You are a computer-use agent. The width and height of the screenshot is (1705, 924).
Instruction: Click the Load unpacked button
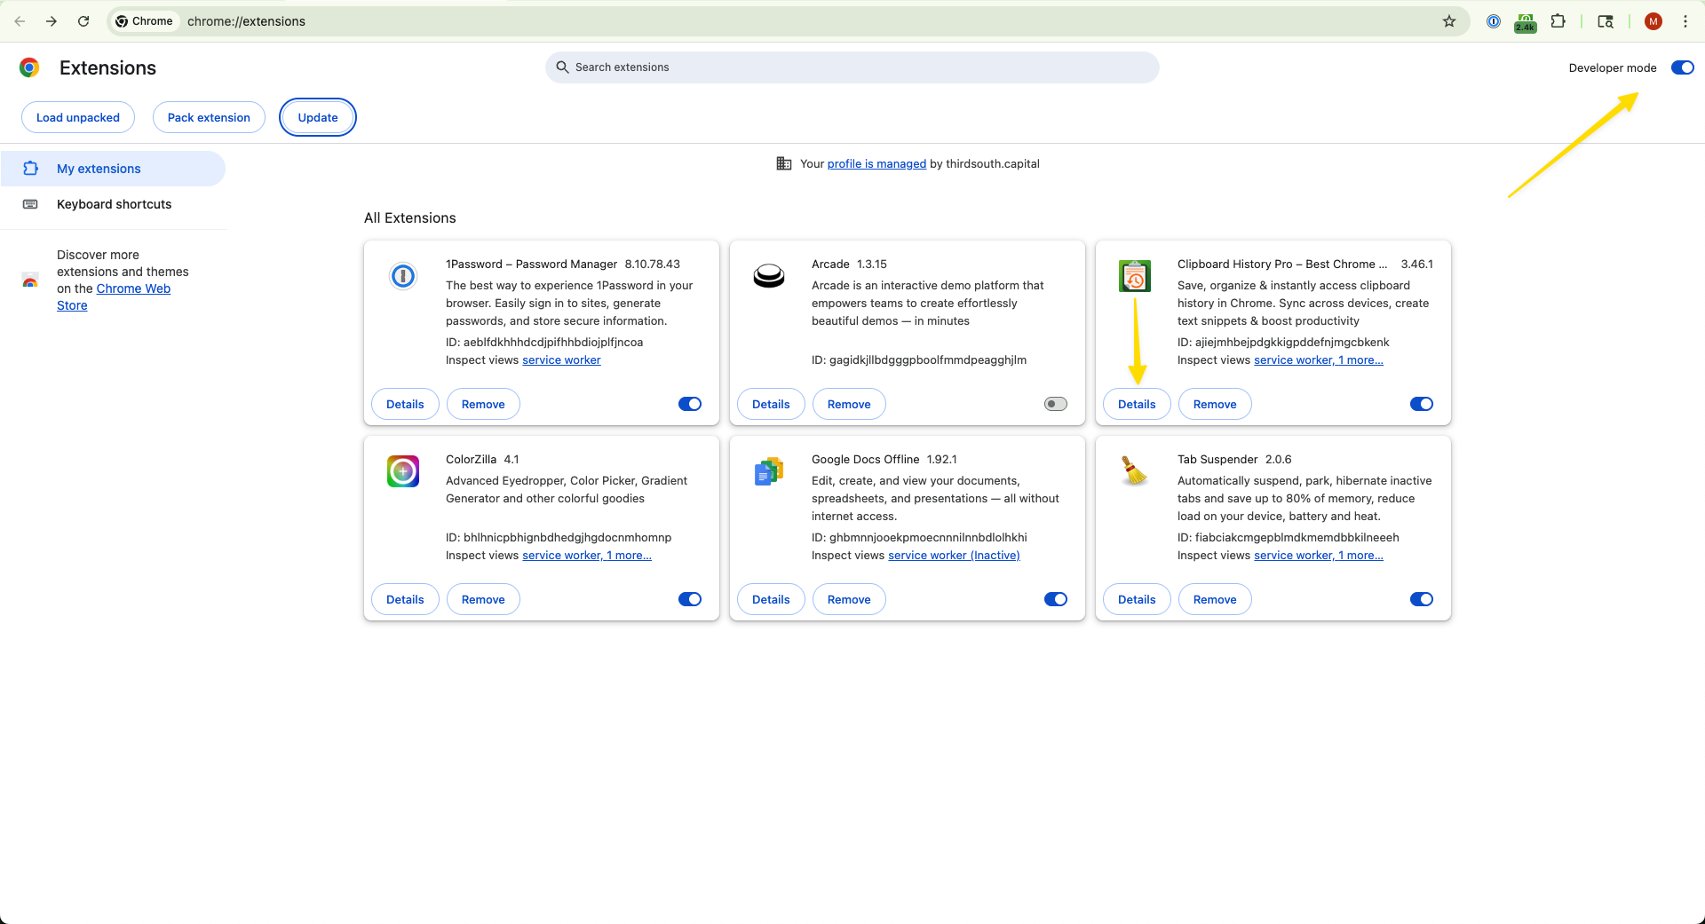(x=78, y=117)
